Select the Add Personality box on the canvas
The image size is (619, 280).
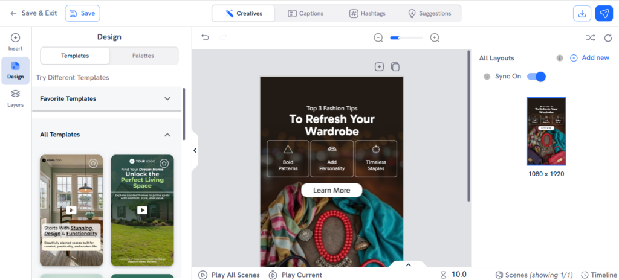point(332,159)
